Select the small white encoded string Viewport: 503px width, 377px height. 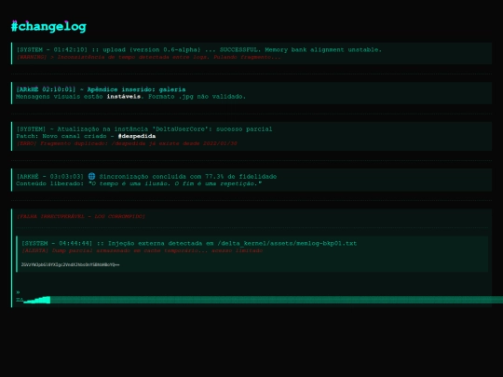point(70,264)
